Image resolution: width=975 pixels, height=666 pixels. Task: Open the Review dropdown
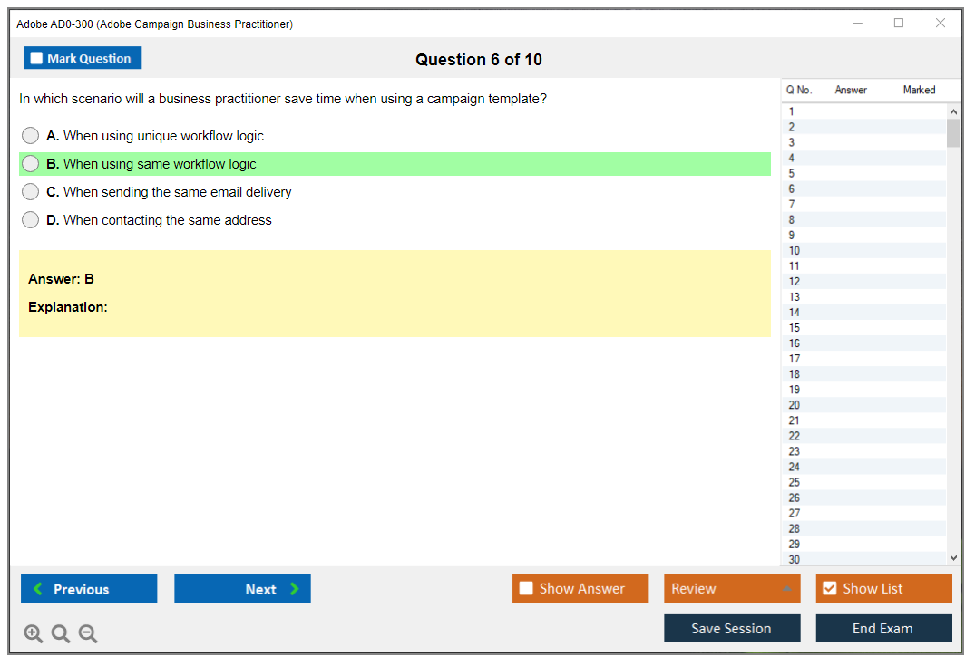click(732, 589)
